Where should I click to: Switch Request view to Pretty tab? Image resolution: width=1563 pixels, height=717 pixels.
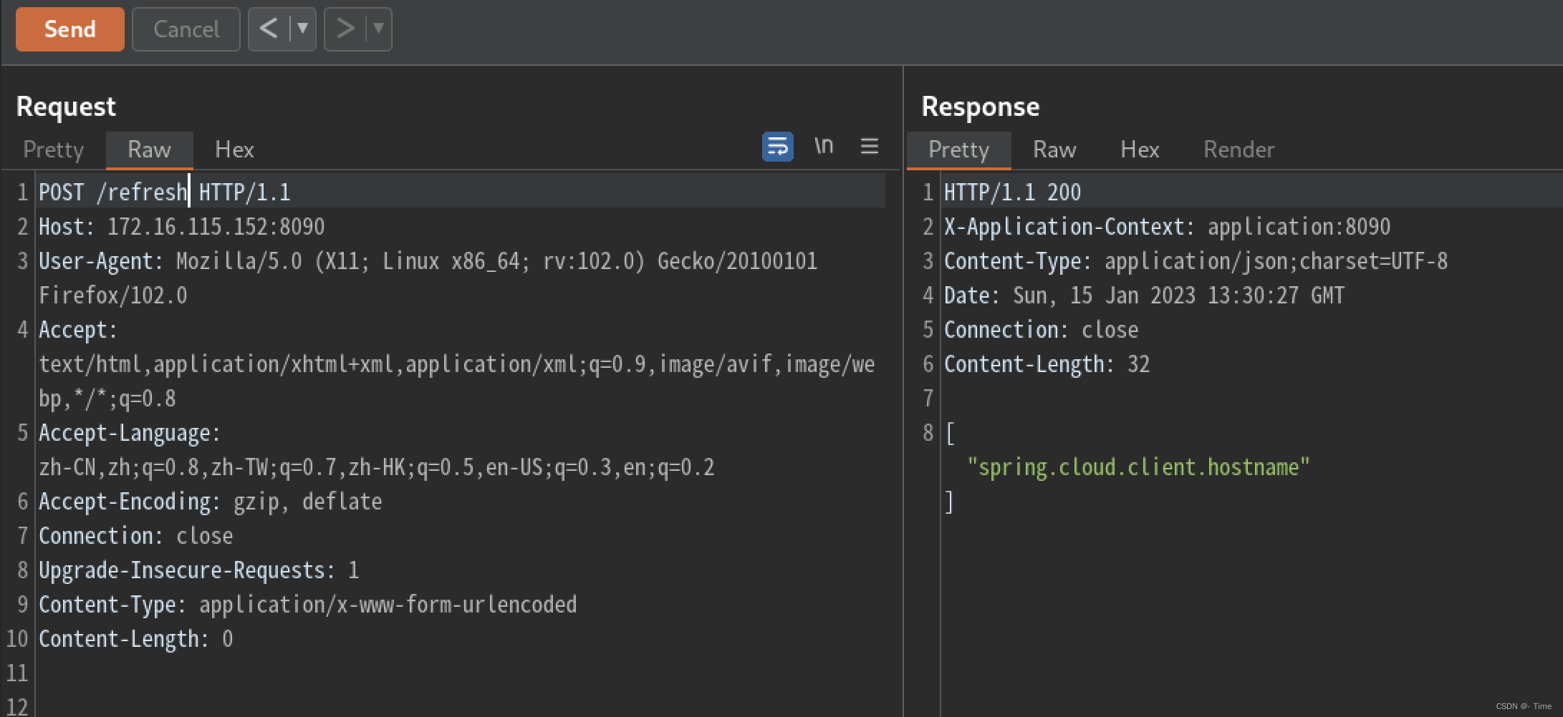coord(54,150)
